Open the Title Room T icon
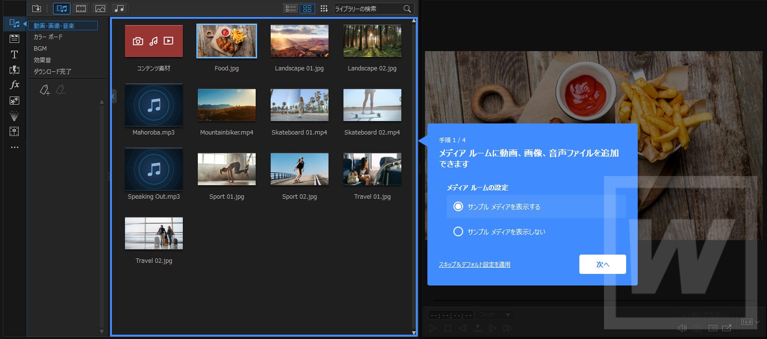The image size is (767, 339). coord(14,54)
